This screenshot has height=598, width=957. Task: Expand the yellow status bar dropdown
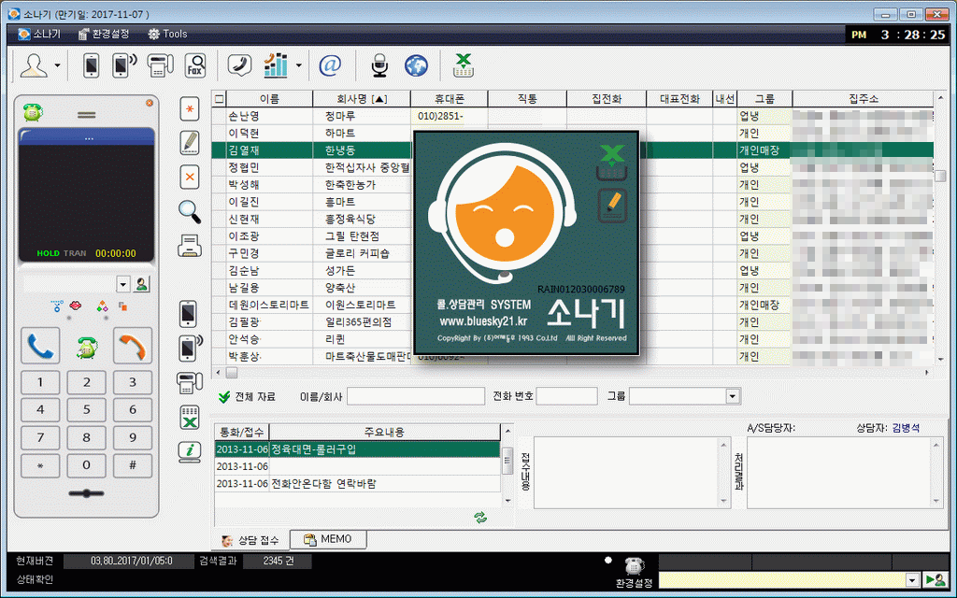pyautogui.click(x=912, y=580)
